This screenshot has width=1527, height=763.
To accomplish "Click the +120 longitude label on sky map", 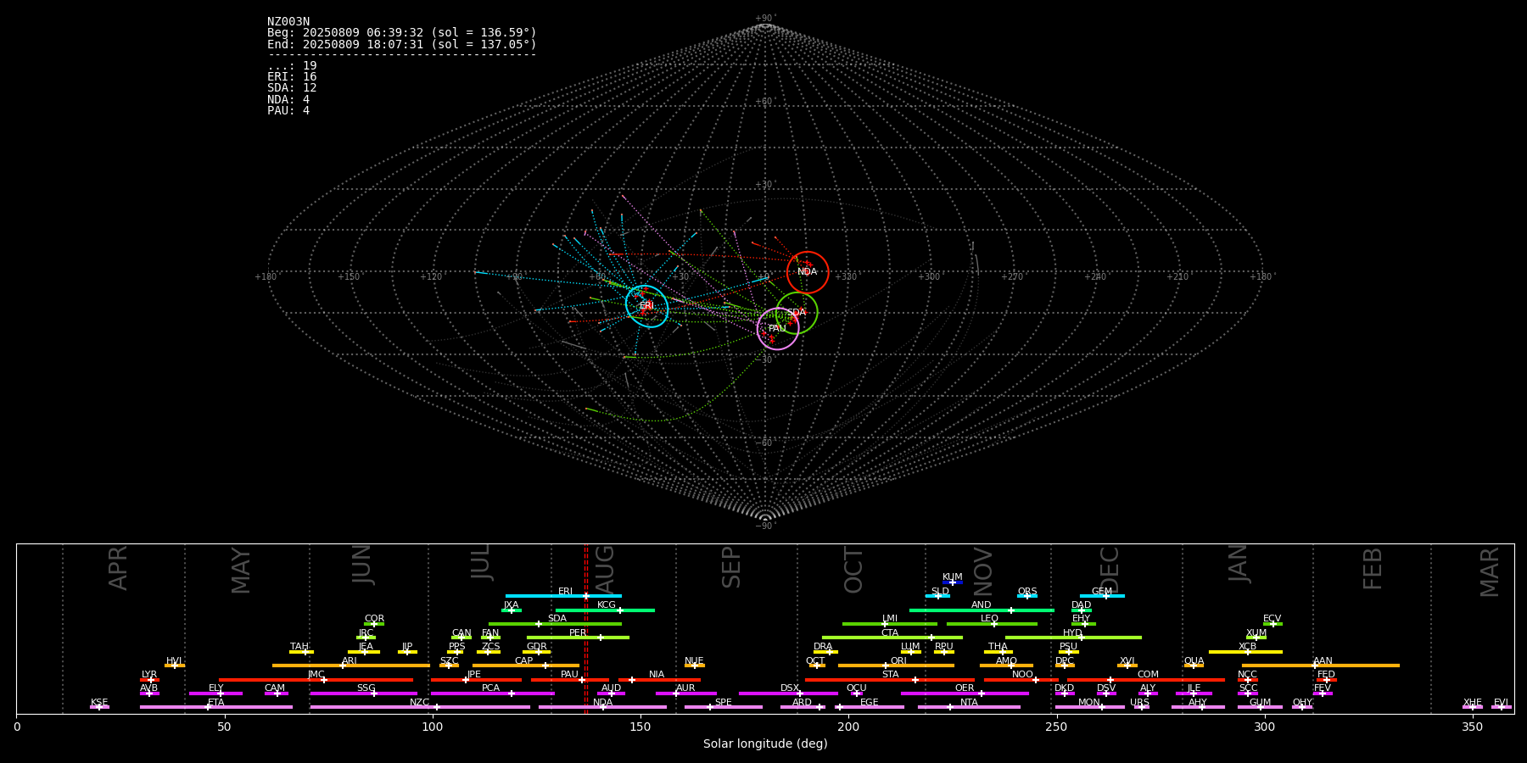I will 431,277.
